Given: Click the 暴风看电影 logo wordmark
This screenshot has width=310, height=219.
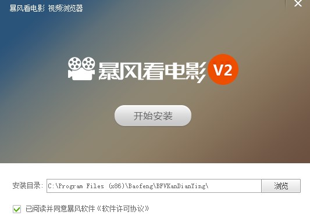Looking at the screenshot, I should tap(152, 71).
